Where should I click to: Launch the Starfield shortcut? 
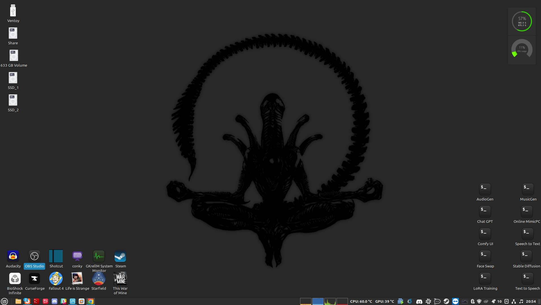coord(99,281)
